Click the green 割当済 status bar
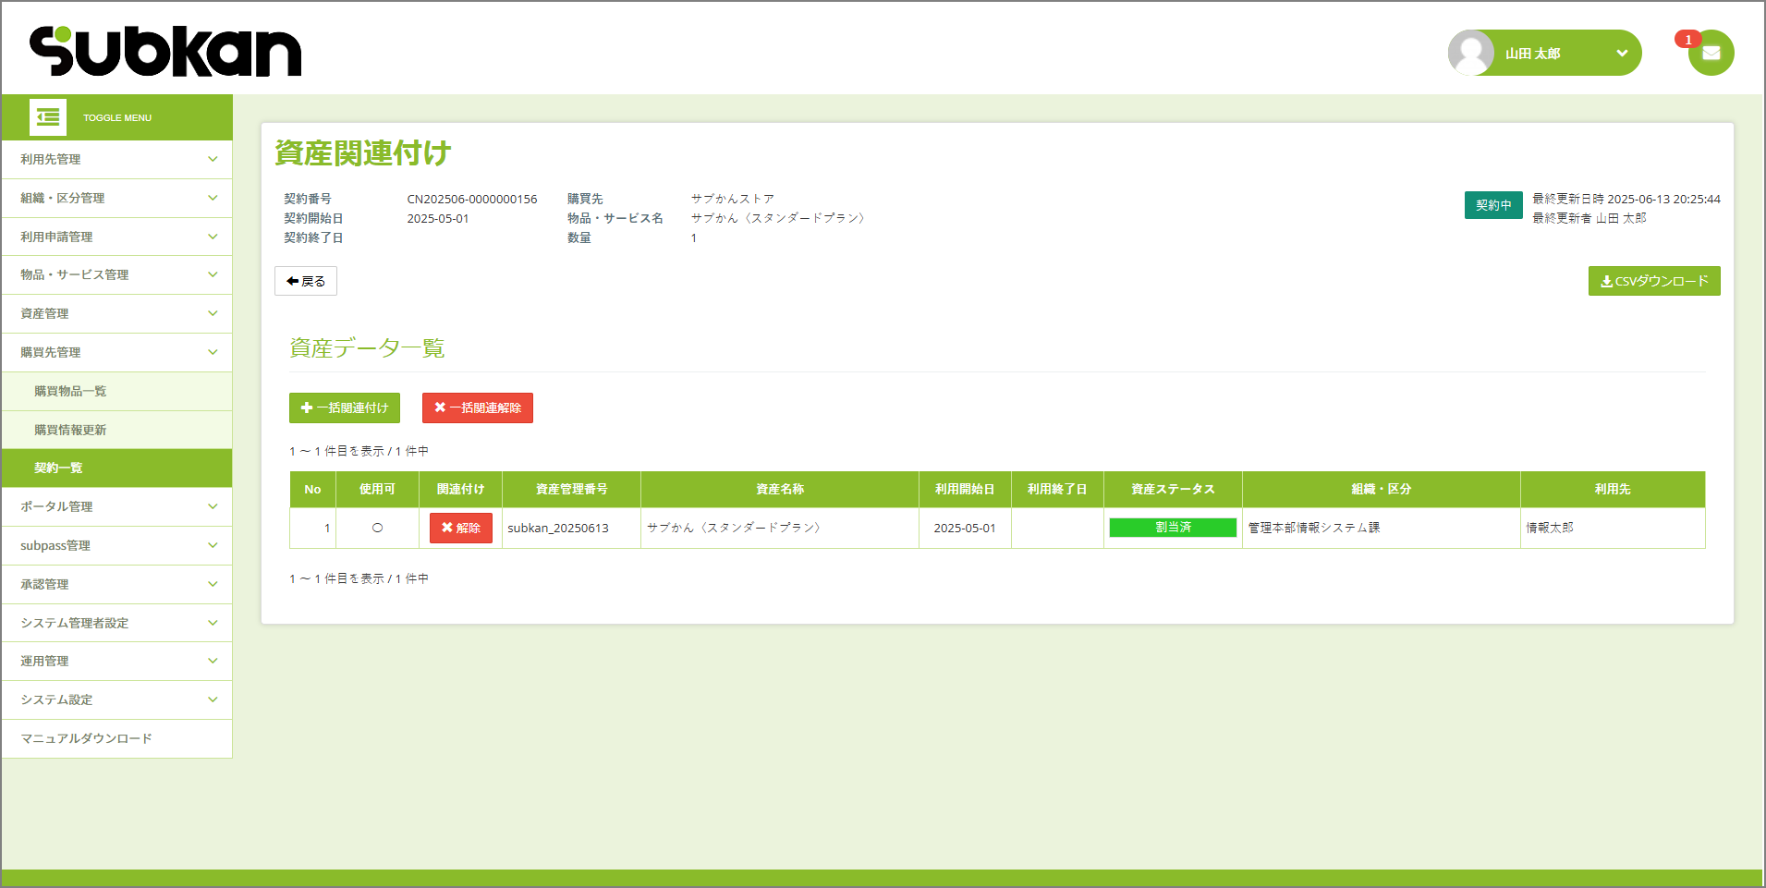This screenshot has height=888, width=1766. (x=1172, y=528)
